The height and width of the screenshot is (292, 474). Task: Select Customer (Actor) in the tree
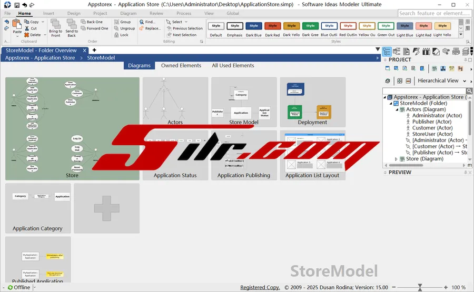point(432,128)
